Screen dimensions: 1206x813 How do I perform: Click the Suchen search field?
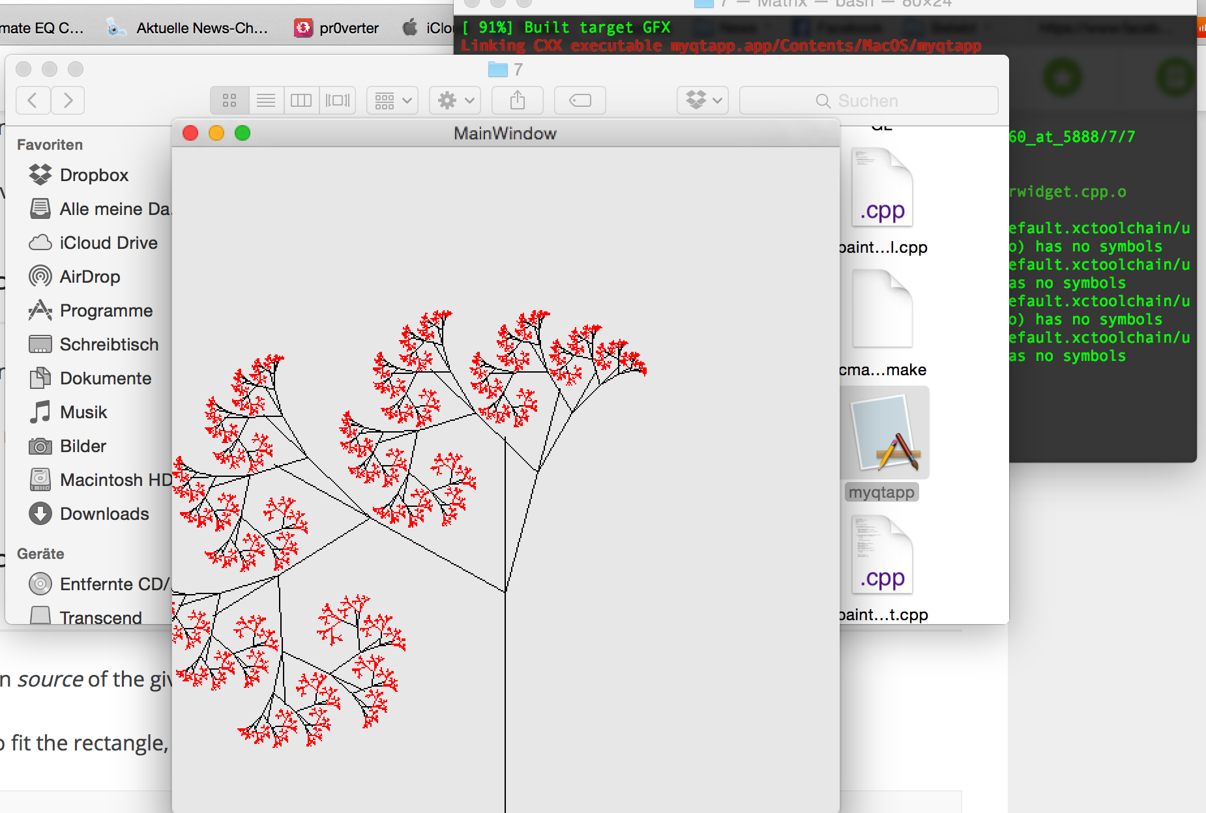pyautogui.click(x=868, y=101)
